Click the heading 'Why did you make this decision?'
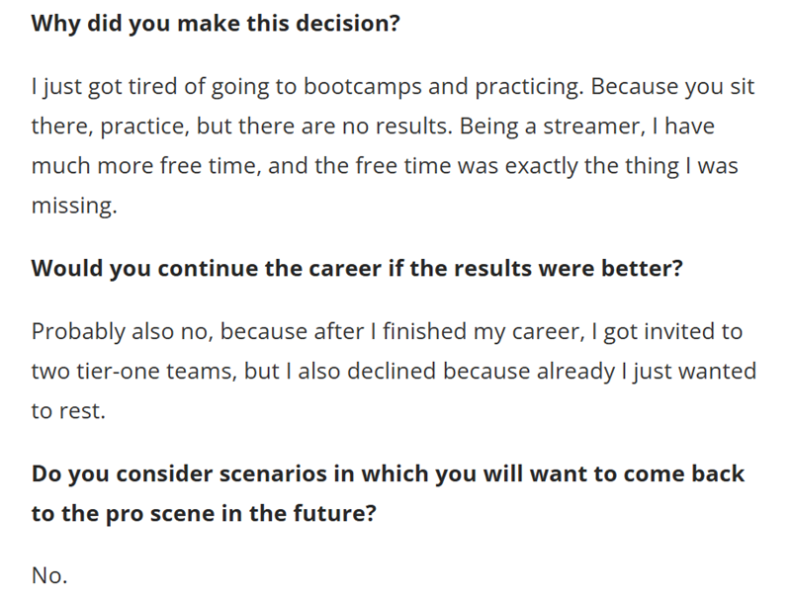The image size is (791, 598). (x=216, y=24)
